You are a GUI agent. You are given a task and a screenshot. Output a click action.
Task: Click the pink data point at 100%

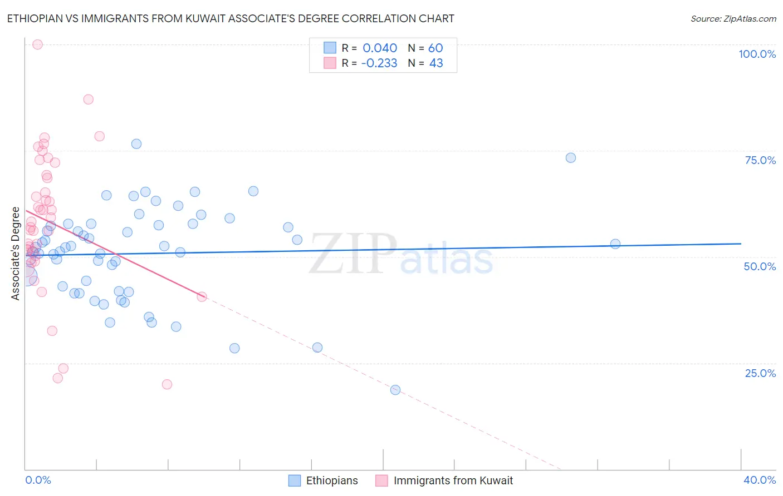[x=37, y=44]
